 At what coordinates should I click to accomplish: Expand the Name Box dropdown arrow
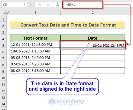pyautogui.click(x=24, y=4)
